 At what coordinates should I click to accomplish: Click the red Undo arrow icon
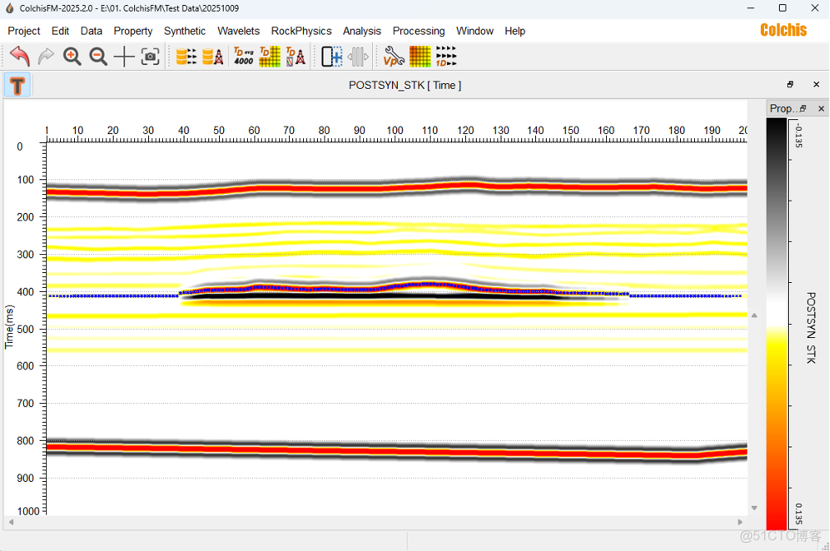(x=20, y=57)
